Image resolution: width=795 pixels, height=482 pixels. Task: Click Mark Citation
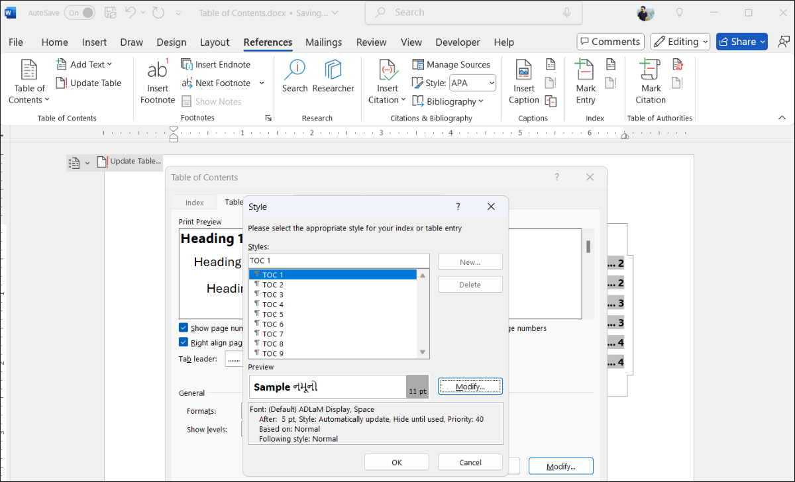(651, 82)
